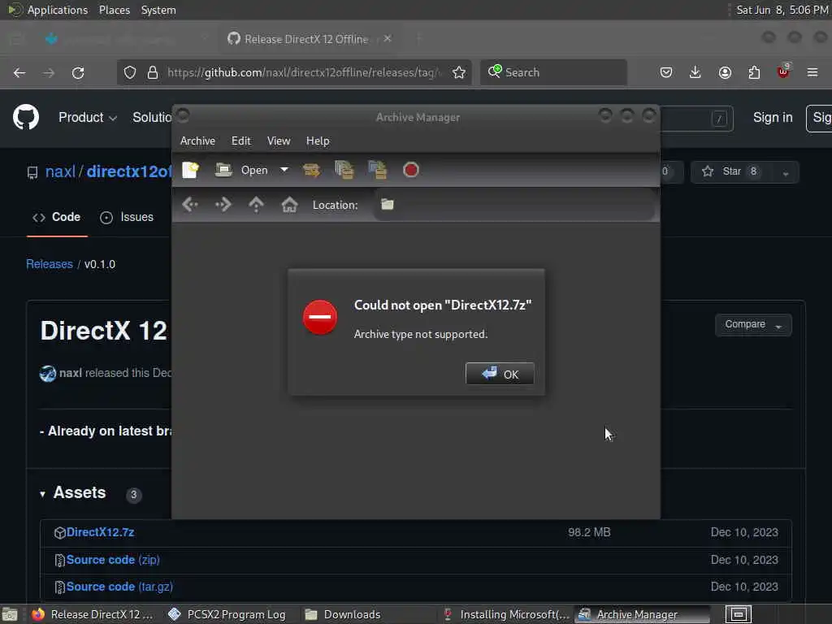The width and height of the screenshot is (832, 624).
Task: Click the Extract archive toolbar icon
Action: click(311, 170)
